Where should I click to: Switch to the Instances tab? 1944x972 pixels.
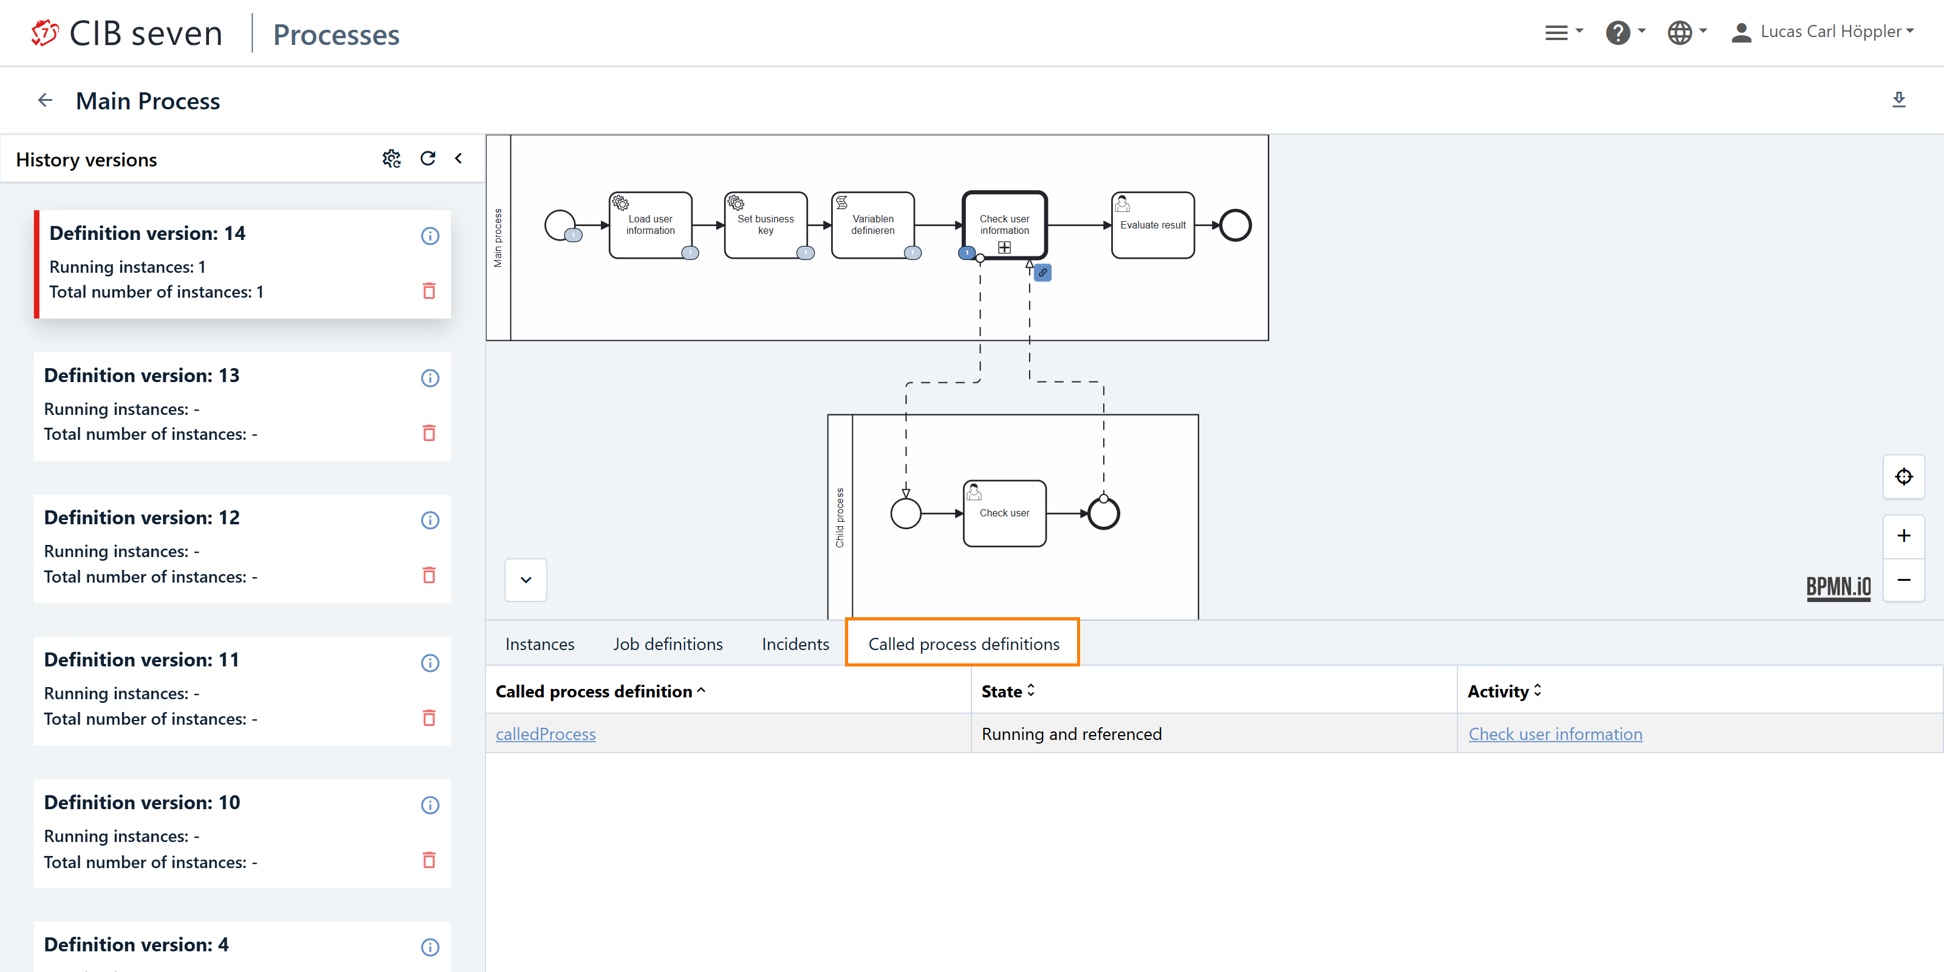[539, 644]
